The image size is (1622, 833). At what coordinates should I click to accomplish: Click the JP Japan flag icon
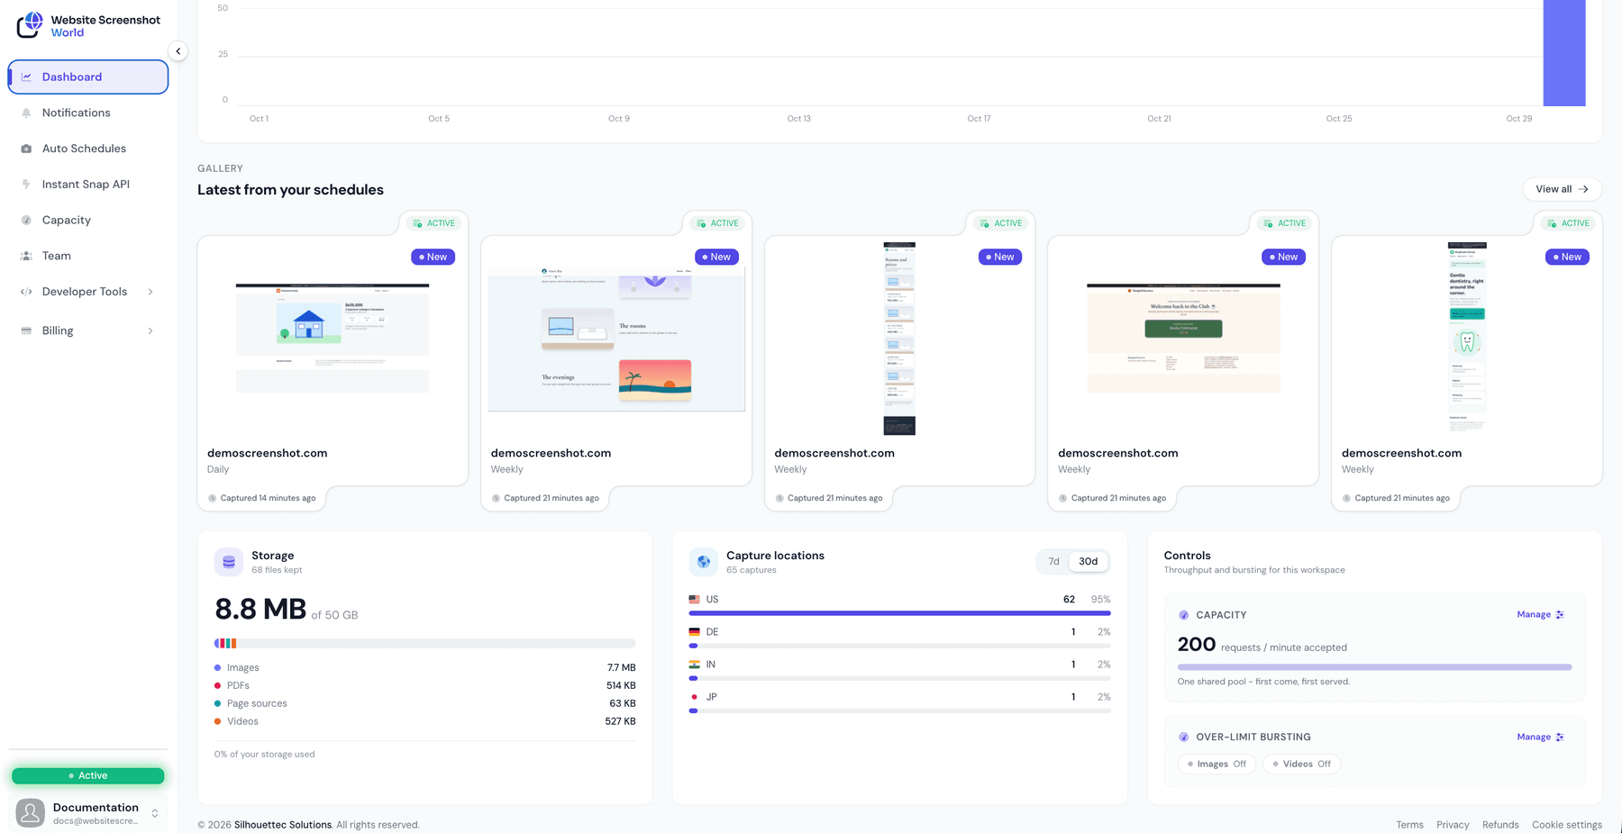[694, 697]
